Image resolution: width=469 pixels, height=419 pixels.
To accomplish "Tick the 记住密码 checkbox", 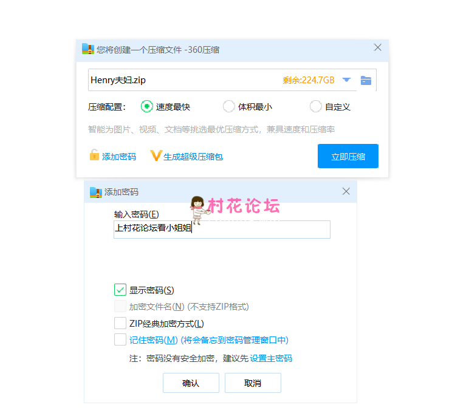I will pos(120,339).
